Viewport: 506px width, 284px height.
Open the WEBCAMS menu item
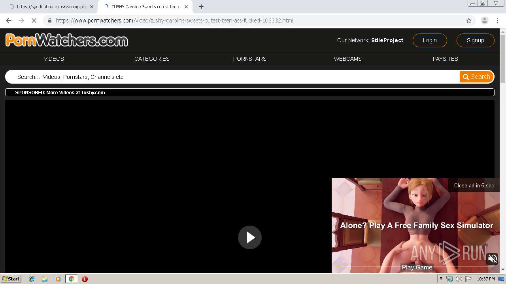[x=348, y=59]
